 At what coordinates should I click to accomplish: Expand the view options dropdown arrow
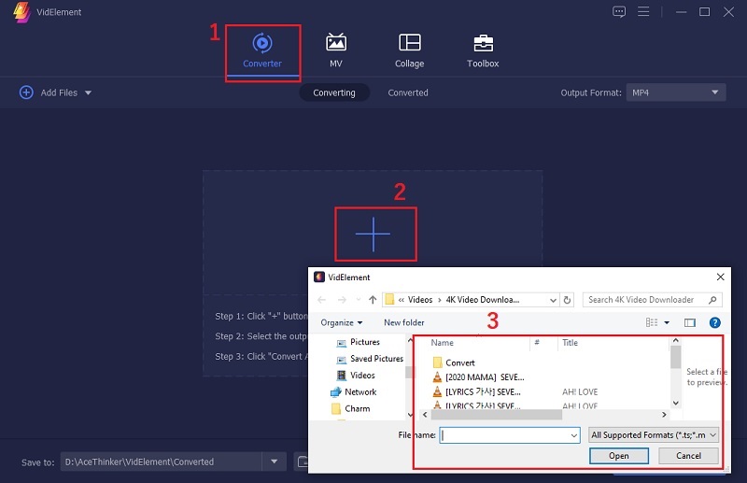pyautogui.click(x=667, y=323)
